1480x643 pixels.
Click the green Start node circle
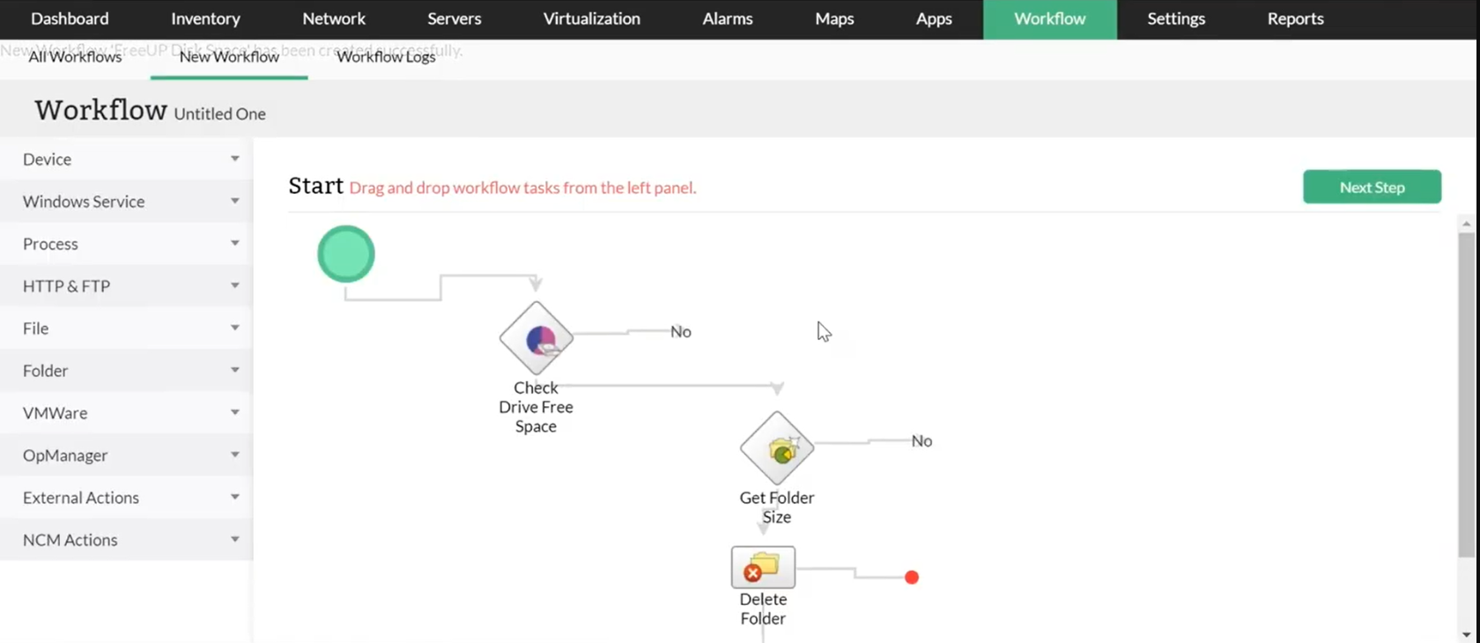point(346,254)
